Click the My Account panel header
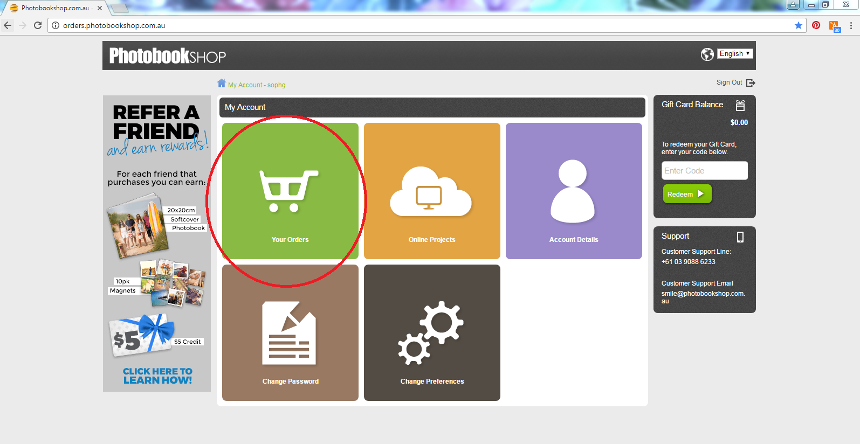This screenshot has width=860, height=444. [432, 107]
